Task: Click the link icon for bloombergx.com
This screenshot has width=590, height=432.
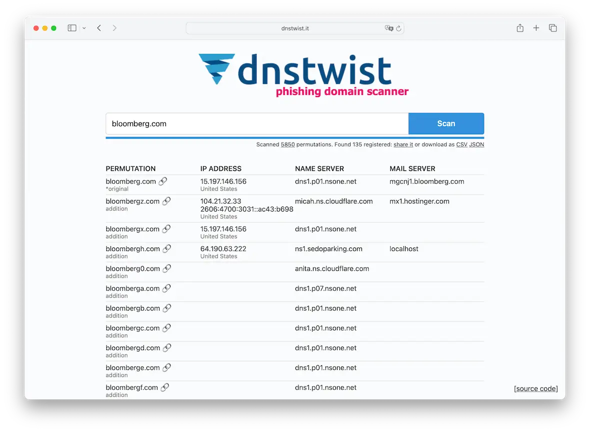Action: [166, 229]
